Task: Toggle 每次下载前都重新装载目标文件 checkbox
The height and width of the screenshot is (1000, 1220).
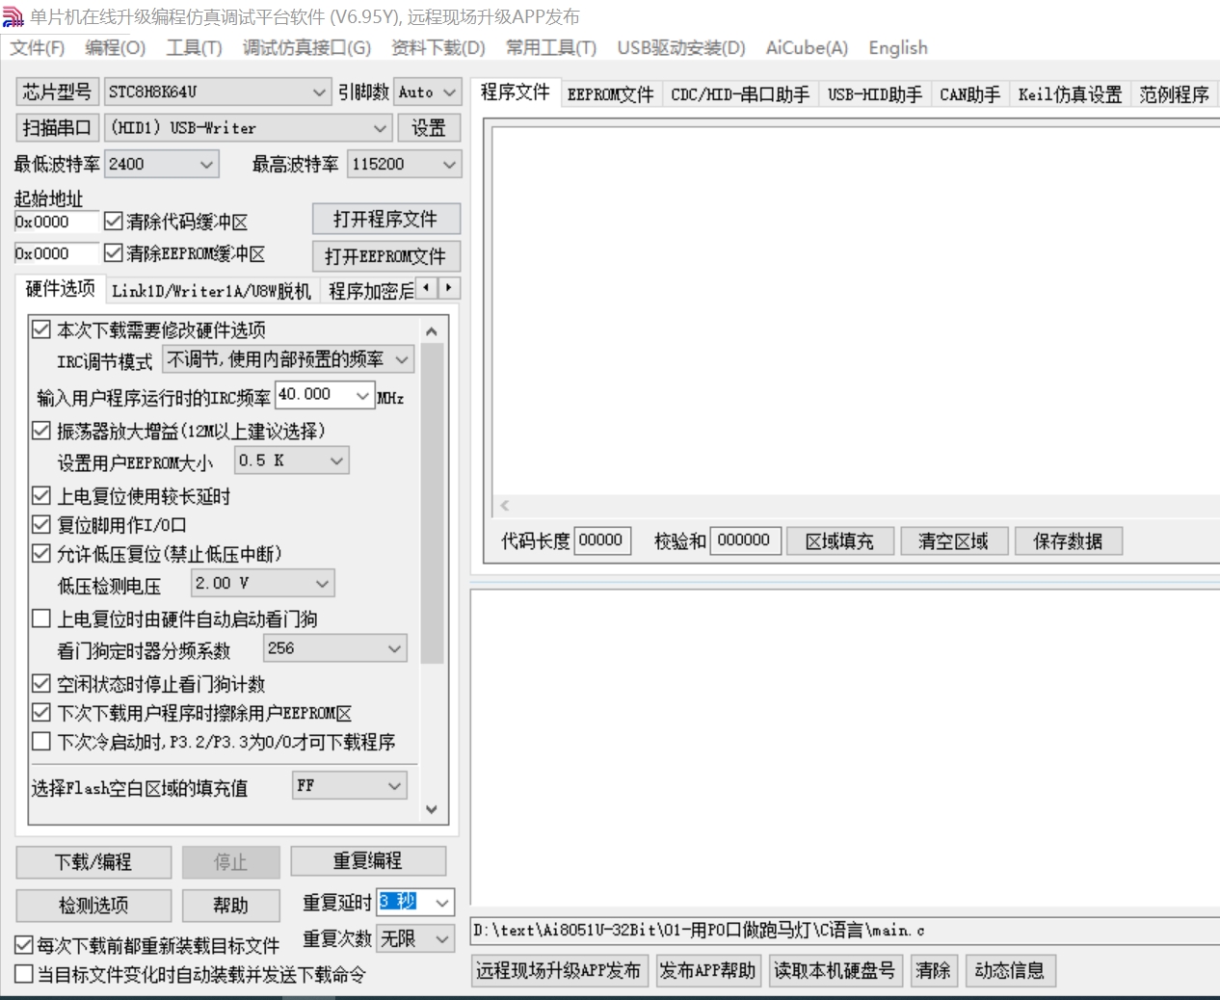Action: click(x=24, y=945)
